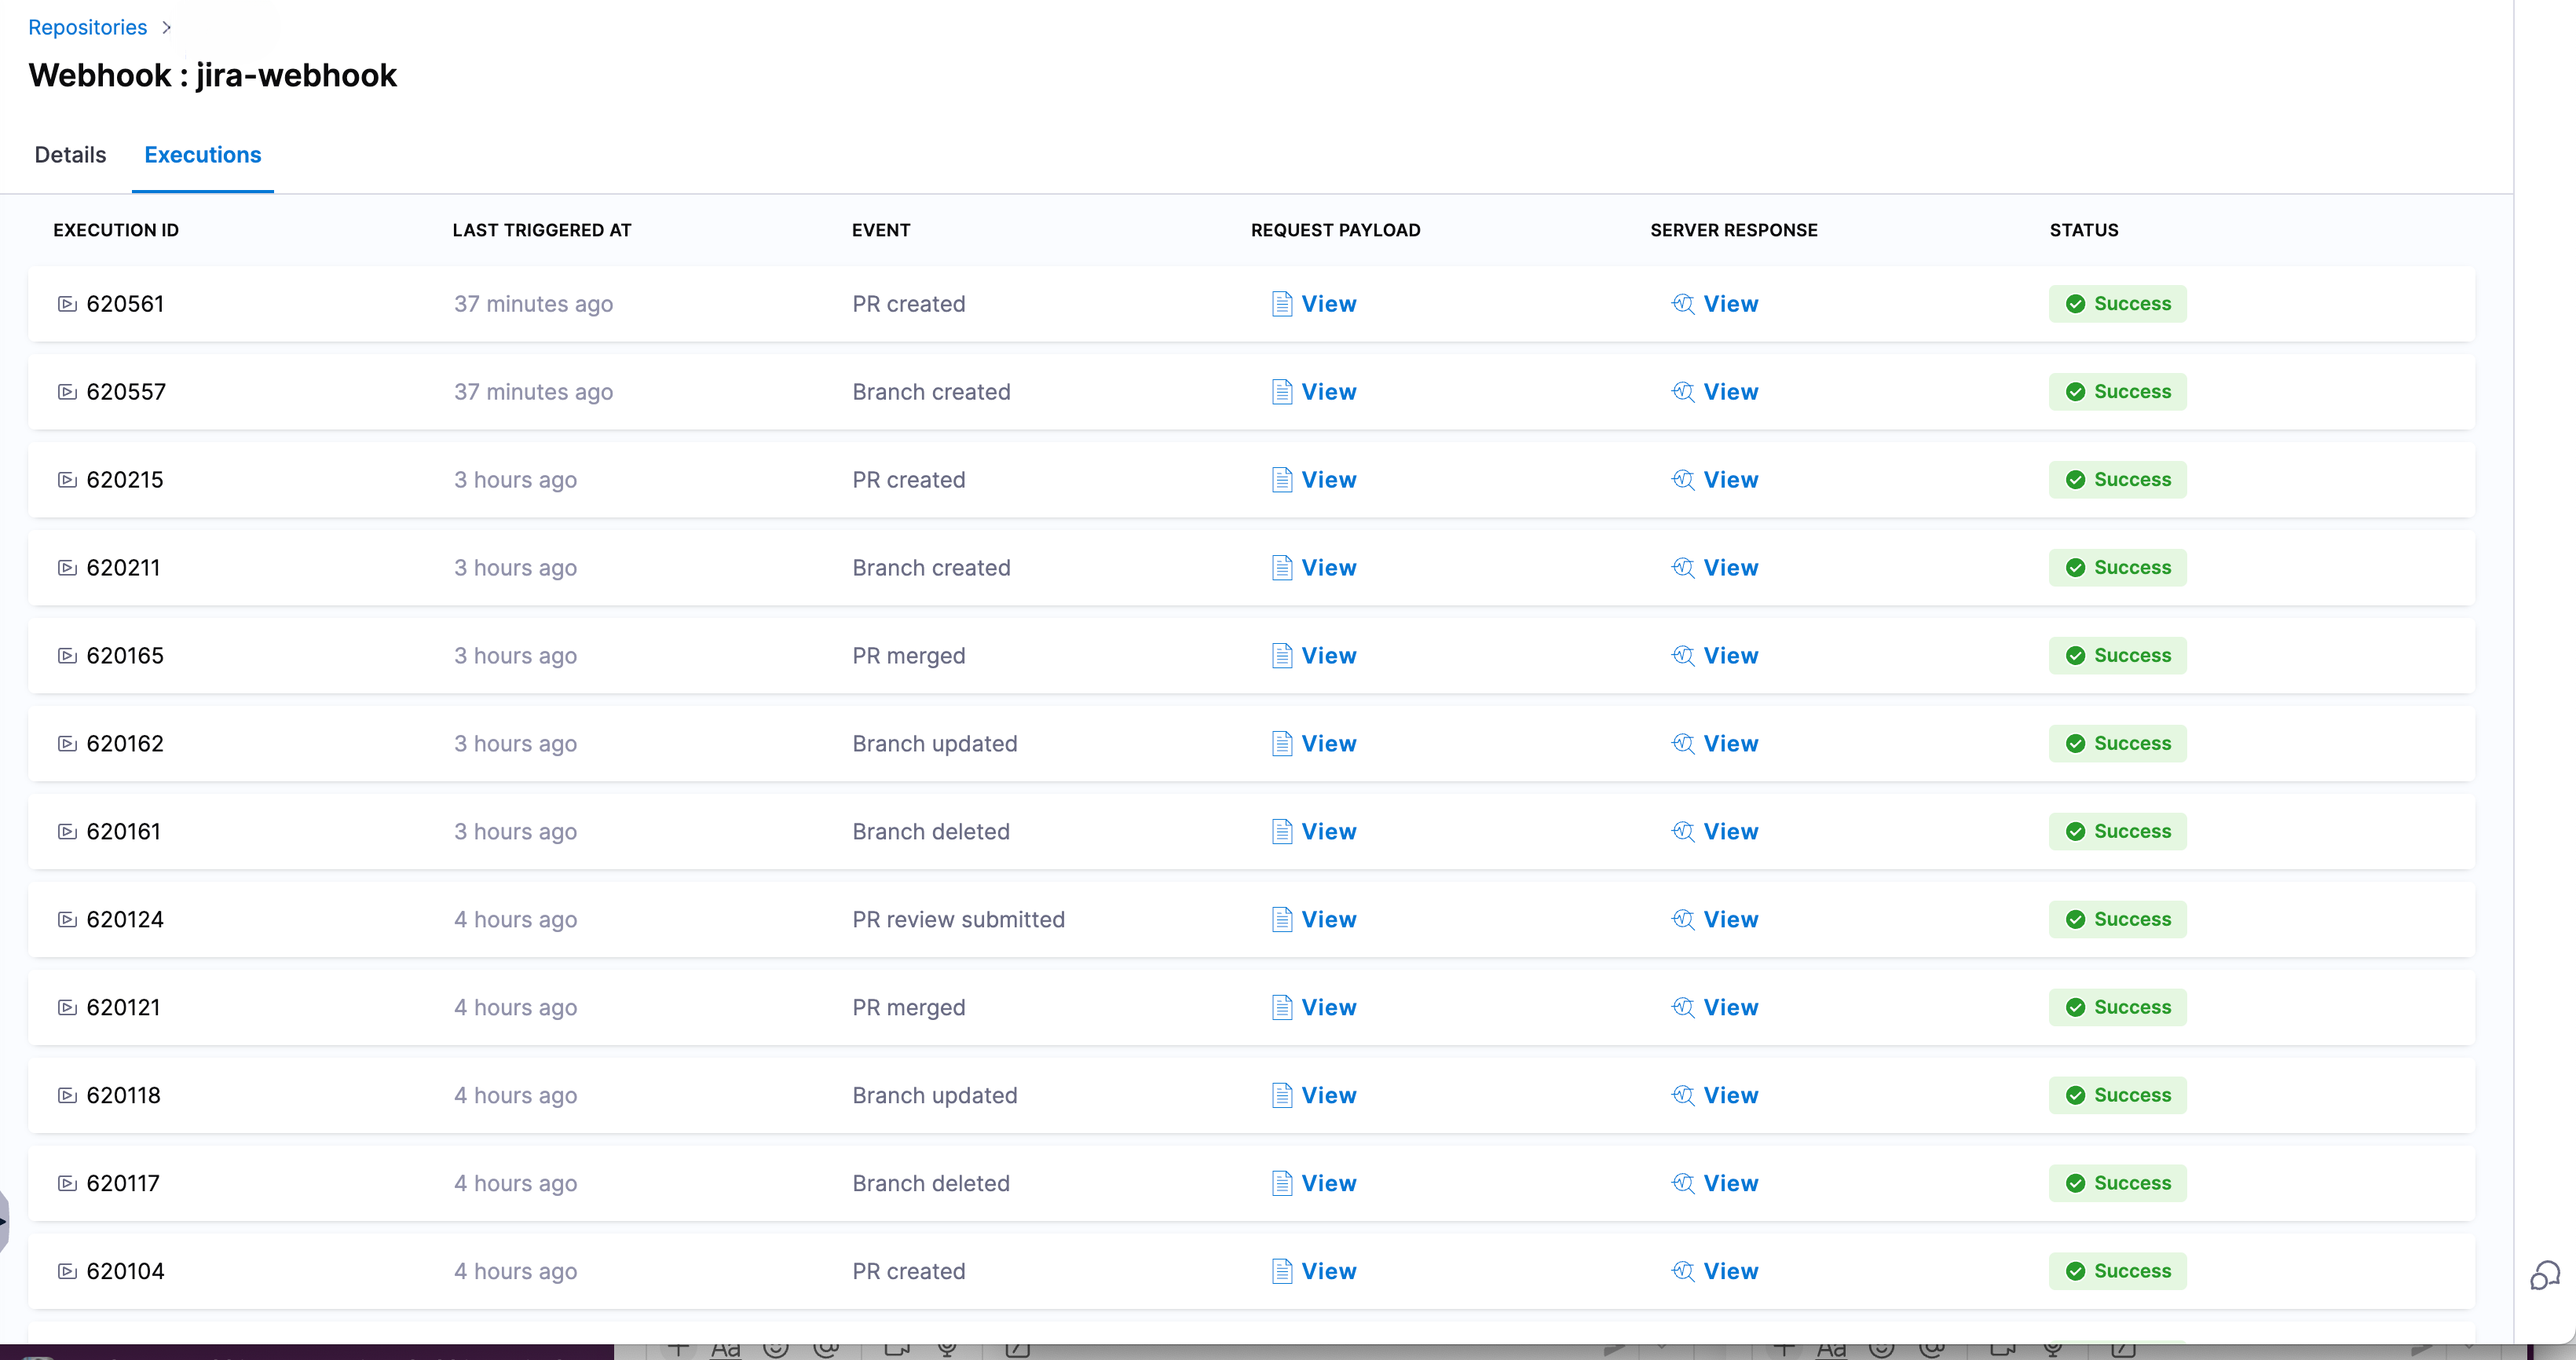2576x1360 pixels.
Task: Go back to the Repositories breadcrumb
Action: (x=87, y=28)
